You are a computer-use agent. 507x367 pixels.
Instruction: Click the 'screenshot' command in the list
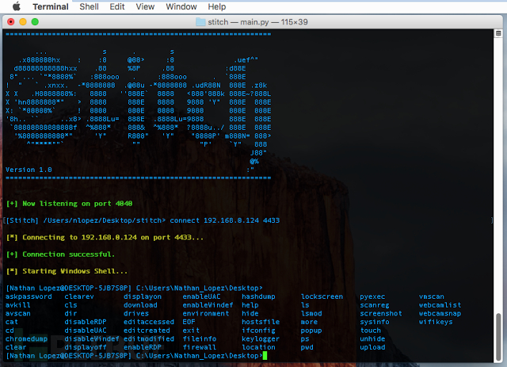click(x=381, y=313)
